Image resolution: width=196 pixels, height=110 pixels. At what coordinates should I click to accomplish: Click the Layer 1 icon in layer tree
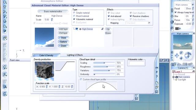(x=174, y=71)
